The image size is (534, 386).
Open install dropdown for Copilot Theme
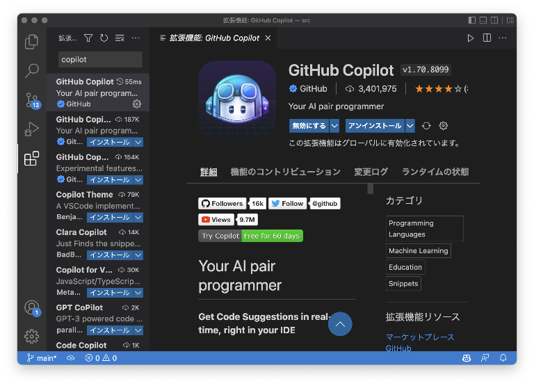coord(138,218)
